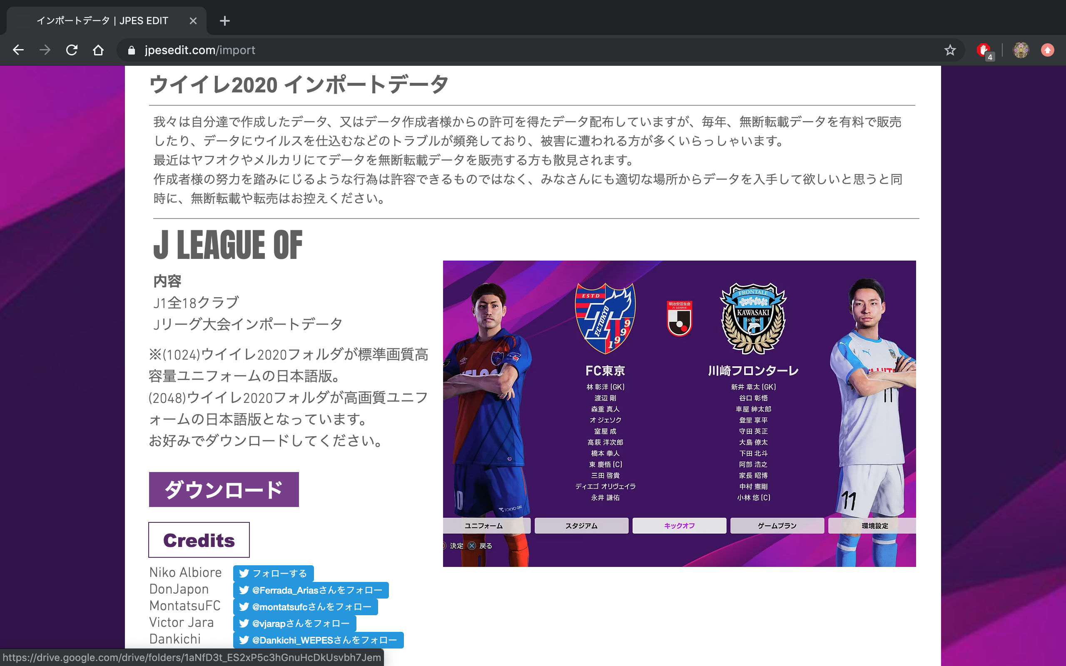Click the 川崎フロンターレ club crest icon
This screenshot has height=666, width=1066.
(751, 318)
